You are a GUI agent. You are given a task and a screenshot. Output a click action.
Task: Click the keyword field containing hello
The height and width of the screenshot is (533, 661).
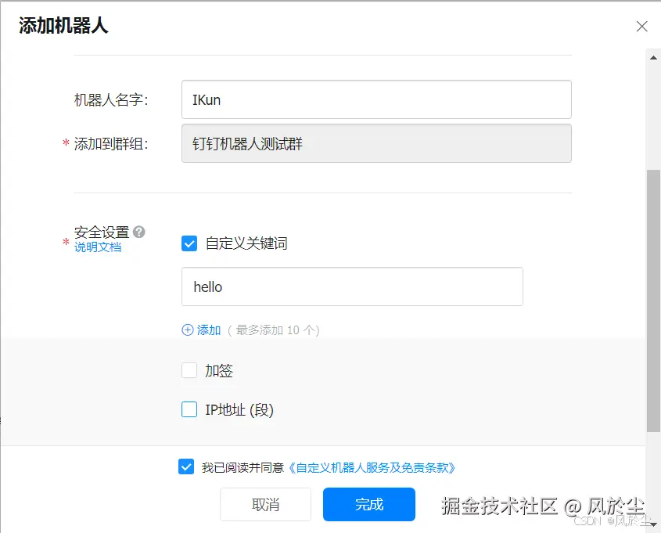[352, 286]
